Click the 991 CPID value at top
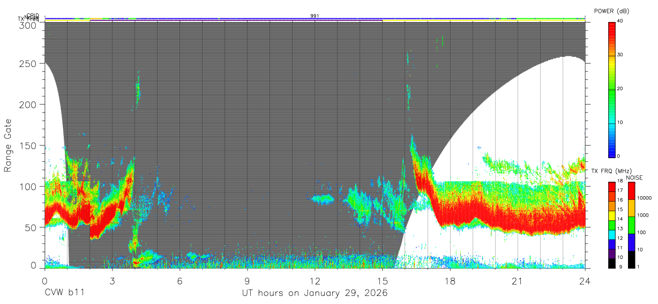The width and height of the screenshot is (658, 304). [315, 16]
